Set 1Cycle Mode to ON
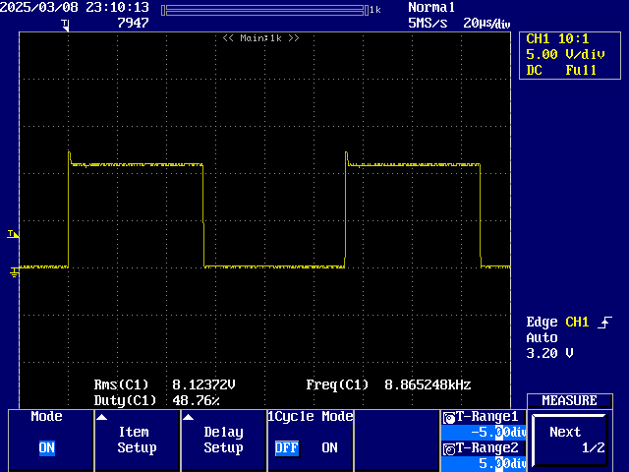This screenshot has height=472, width=629. click(x=329, y=447)
